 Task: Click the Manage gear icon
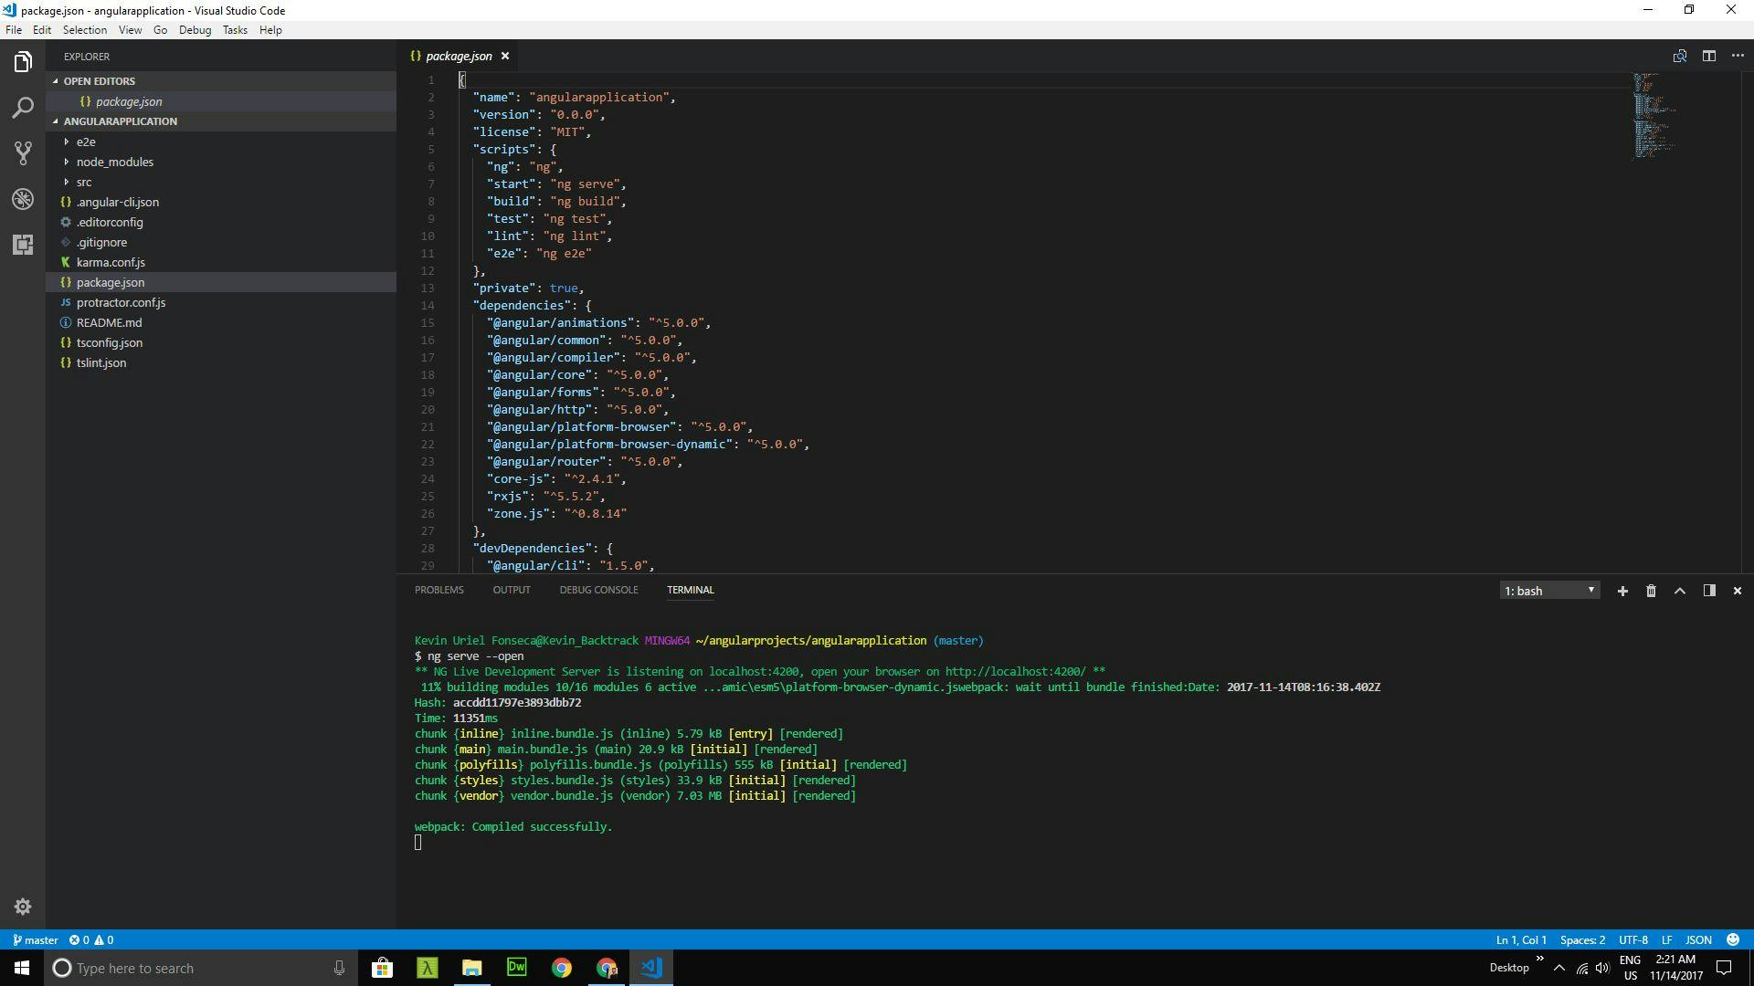point(23,907)
